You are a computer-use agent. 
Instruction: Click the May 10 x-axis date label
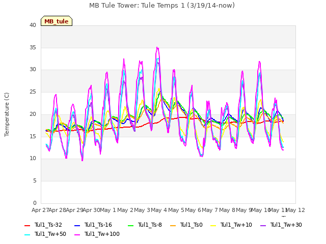261,210
